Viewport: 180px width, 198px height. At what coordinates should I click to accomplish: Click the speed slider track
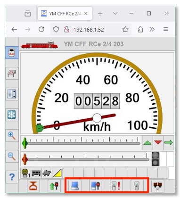[x=83, y=143]
